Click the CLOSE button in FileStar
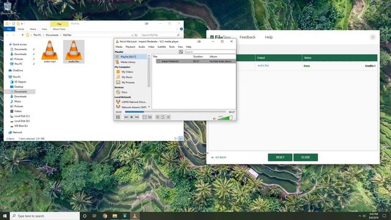 click(305, 158)
